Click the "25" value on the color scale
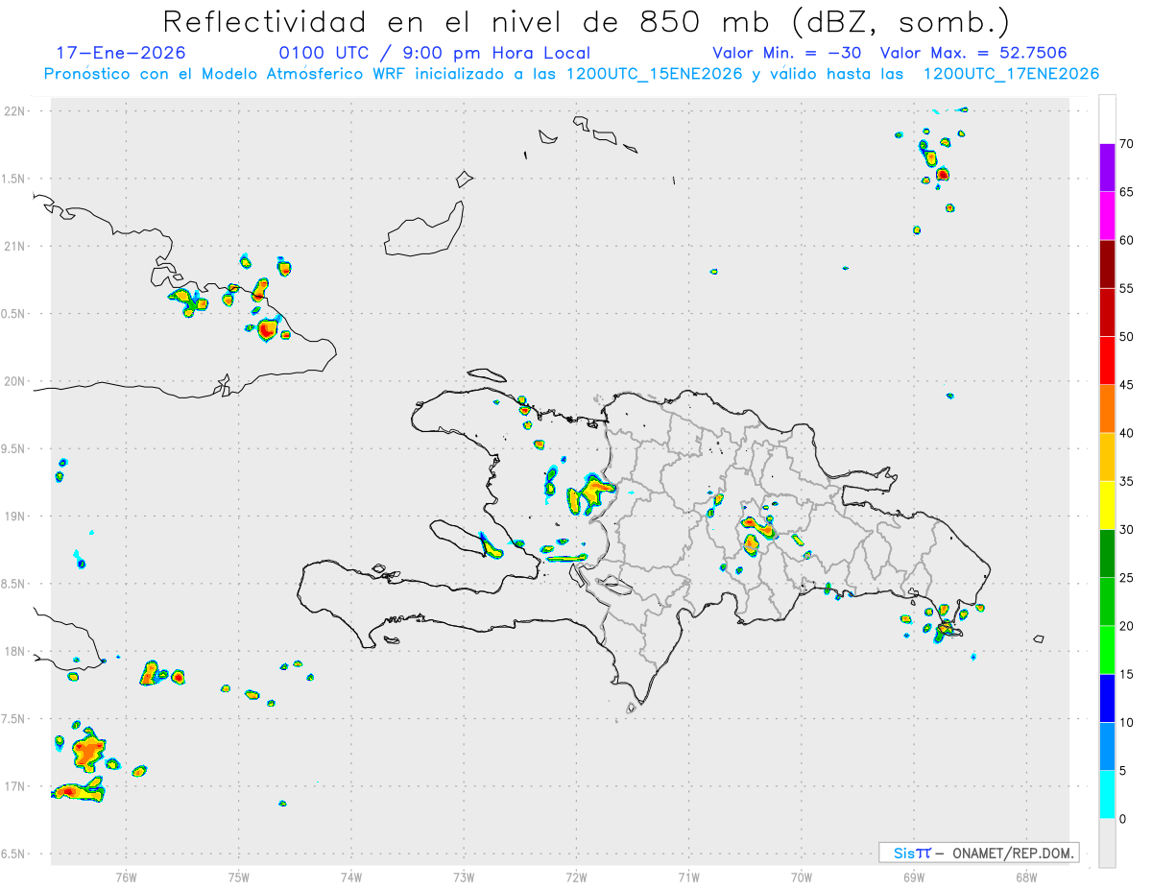The image size is (1152, 890). (1126, 578)
